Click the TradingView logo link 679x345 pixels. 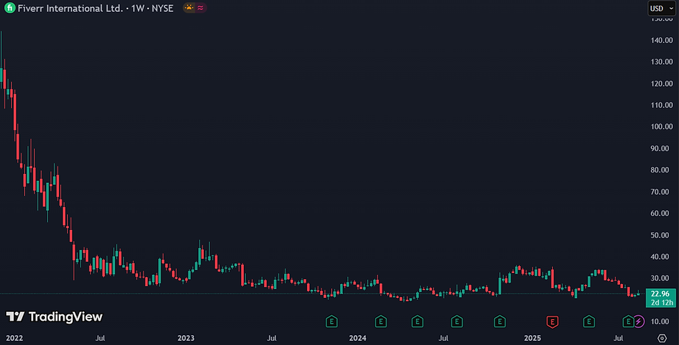pyautogui.click(x=54, y=317)
